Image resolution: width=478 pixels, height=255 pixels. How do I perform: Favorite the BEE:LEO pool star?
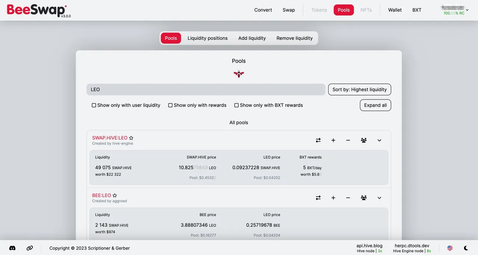click(115, 195)
